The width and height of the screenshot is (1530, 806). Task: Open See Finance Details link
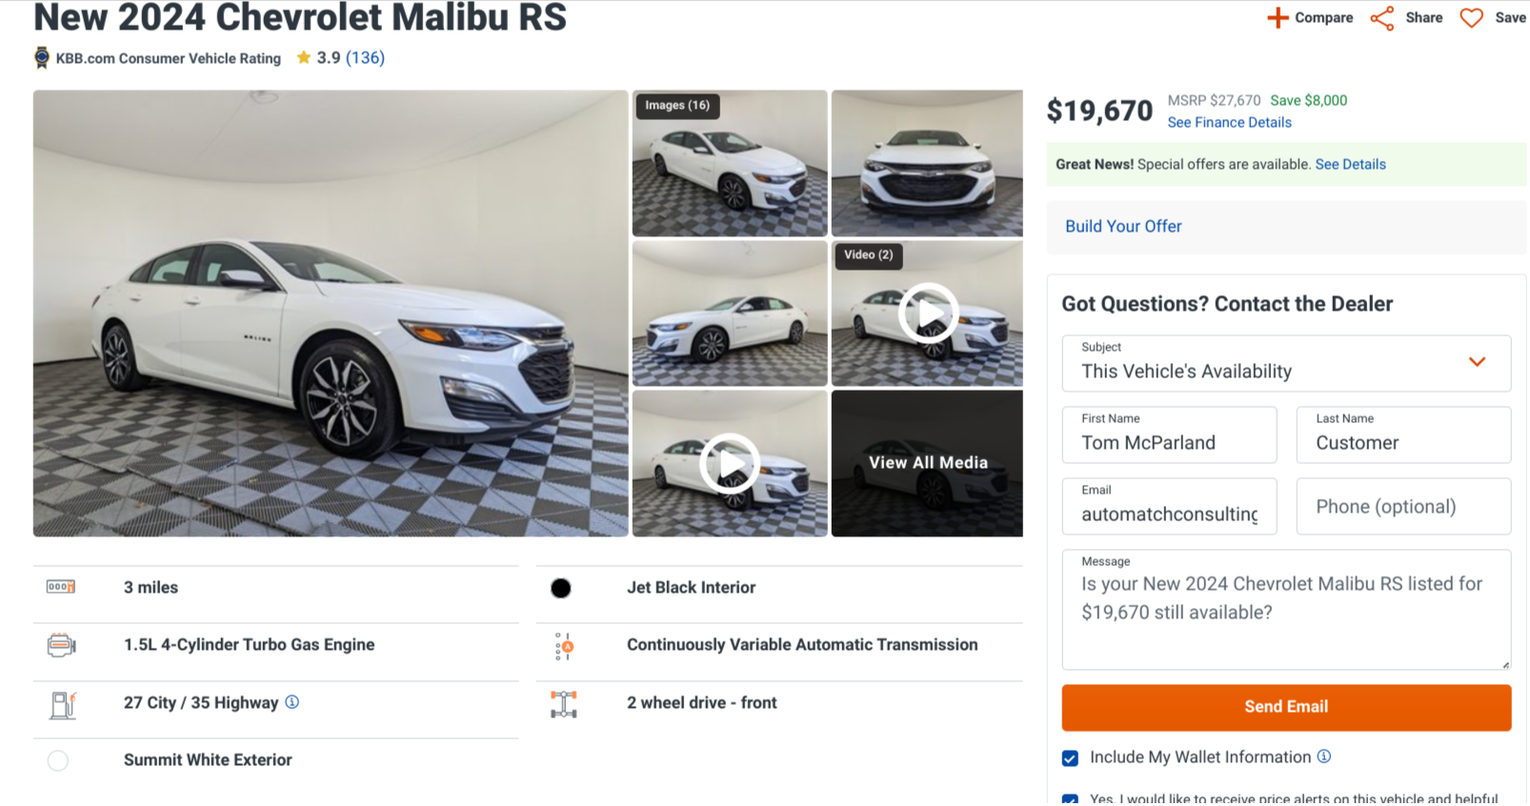[x=1229, y=122]
